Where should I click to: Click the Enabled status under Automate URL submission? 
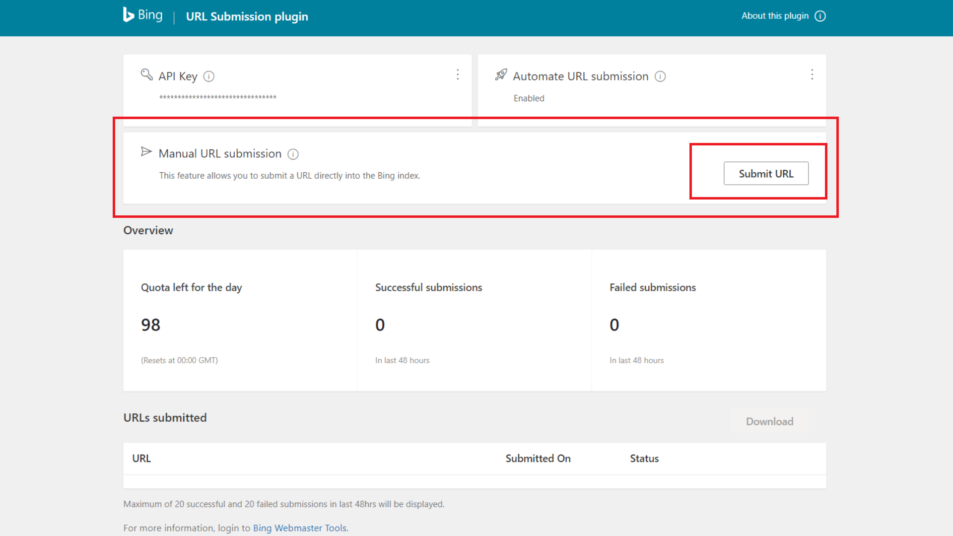click(x=529, y=98)
